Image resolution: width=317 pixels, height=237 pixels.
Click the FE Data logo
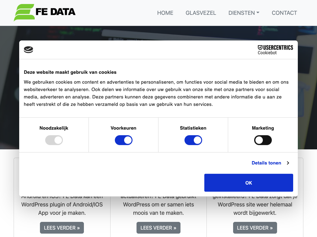click(45, 13)
